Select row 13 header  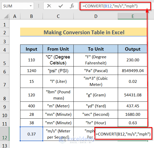[5, 145]
